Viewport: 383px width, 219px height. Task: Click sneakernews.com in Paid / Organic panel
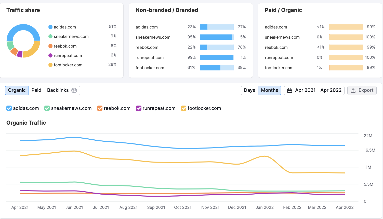(x=282, y=37)
